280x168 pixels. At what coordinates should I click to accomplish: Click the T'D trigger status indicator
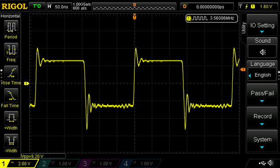point(37,7)
